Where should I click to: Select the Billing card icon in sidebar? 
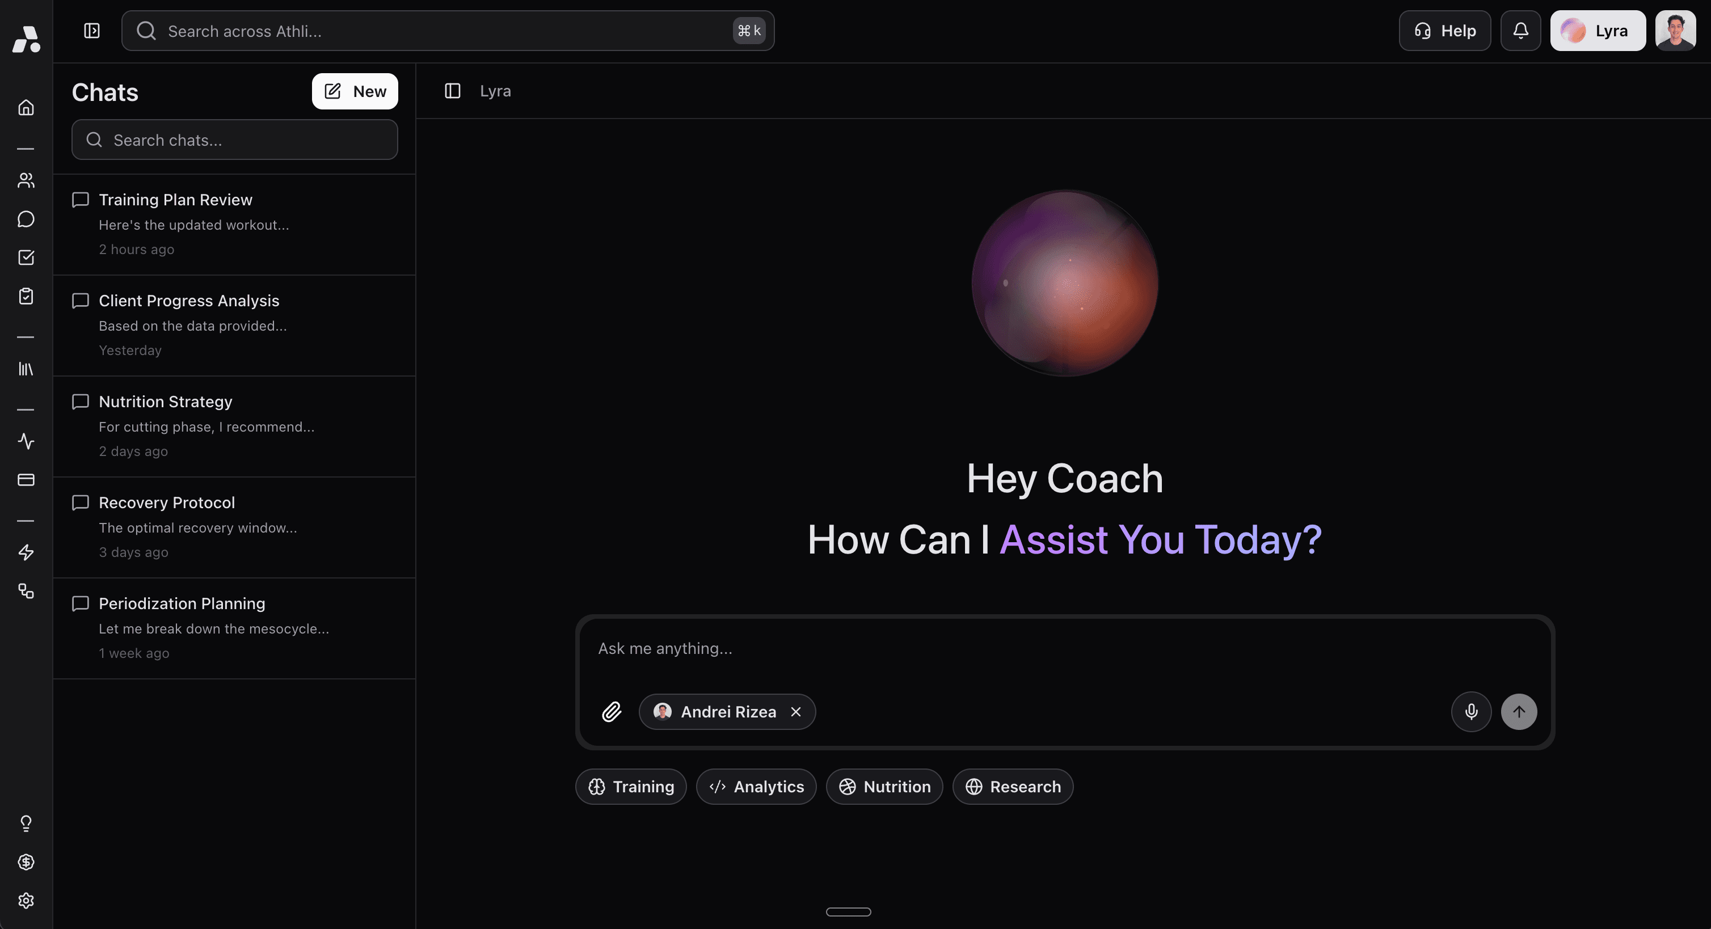point(26,480)
